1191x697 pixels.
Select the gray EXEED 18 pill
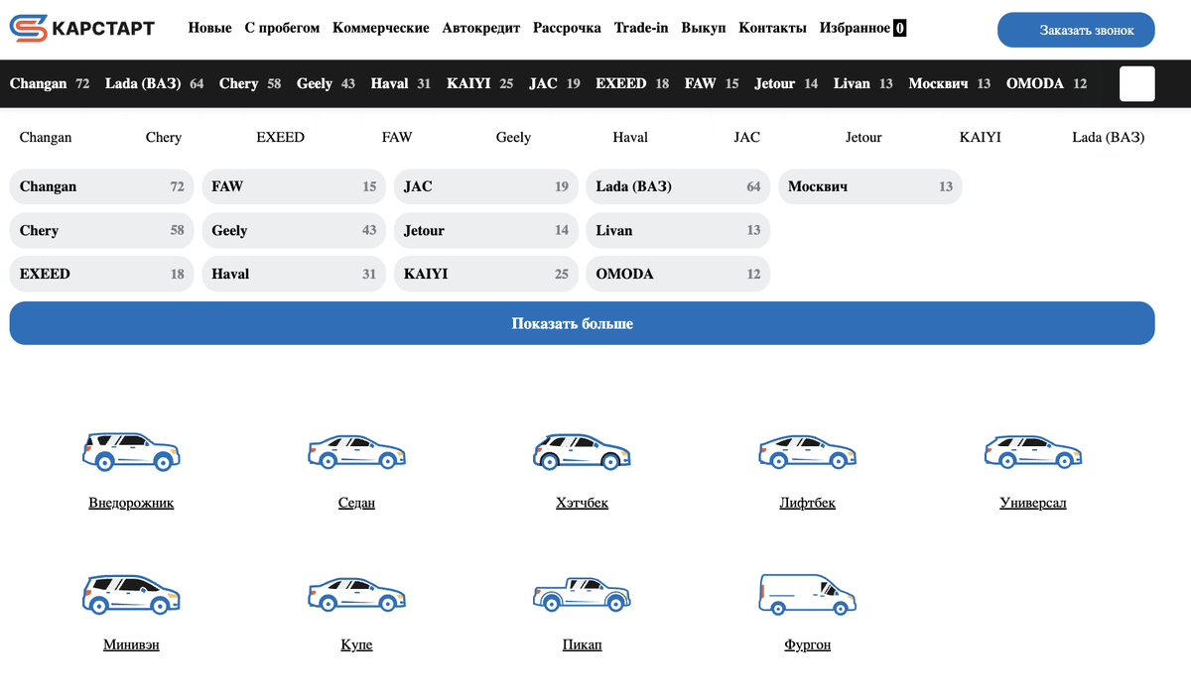pyautogui.click(x=102, y=274)
